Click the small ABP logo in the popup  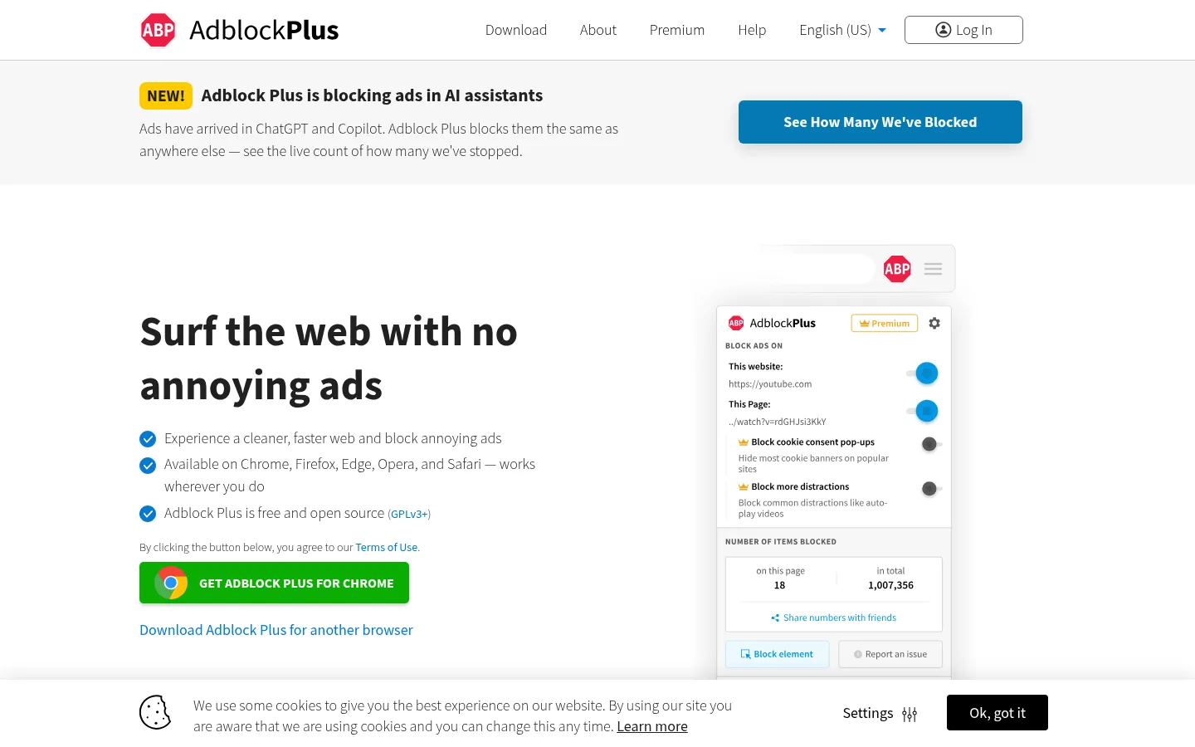point(736,323)
